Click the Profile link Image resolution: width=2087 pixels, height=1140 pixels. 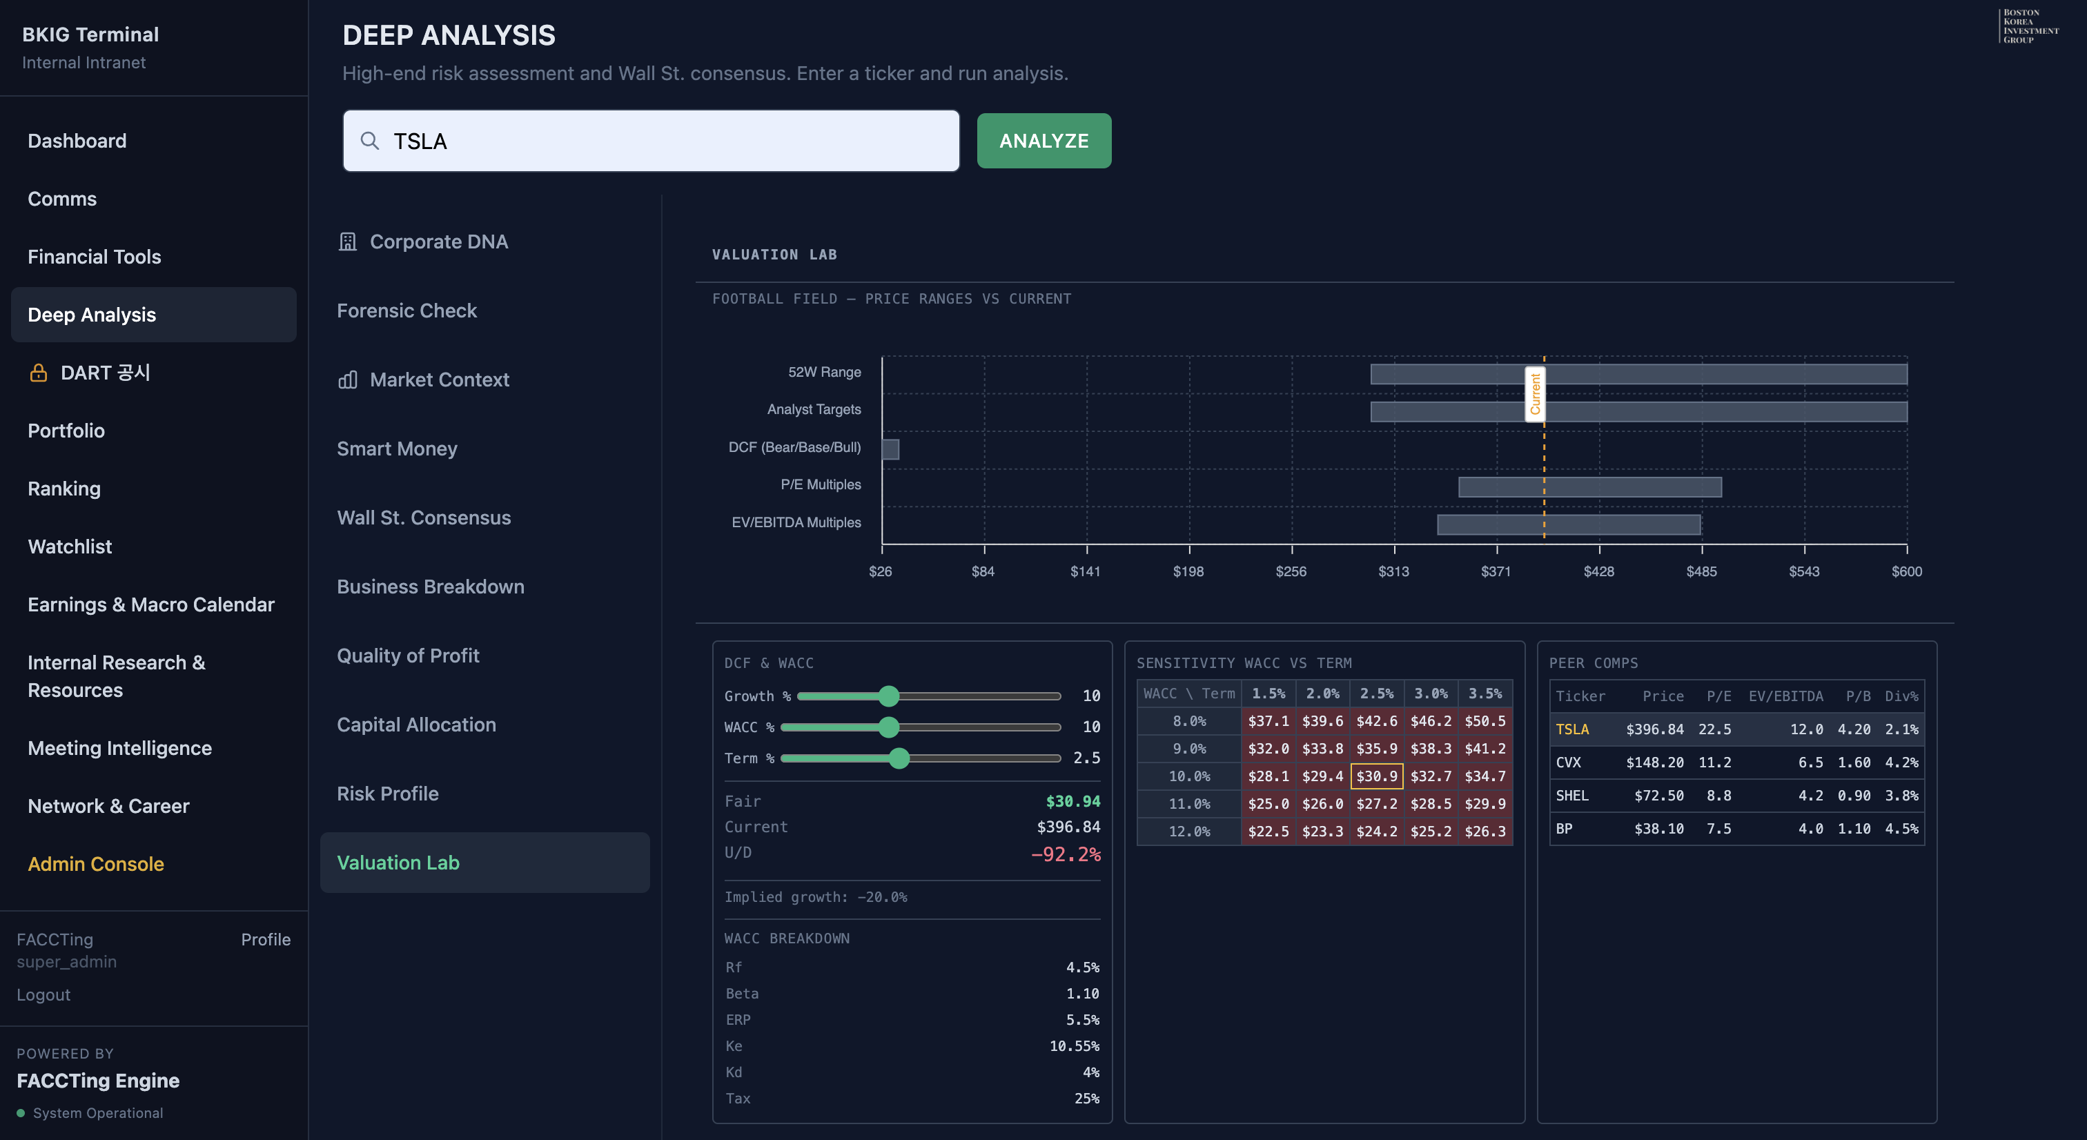[265, 939]
